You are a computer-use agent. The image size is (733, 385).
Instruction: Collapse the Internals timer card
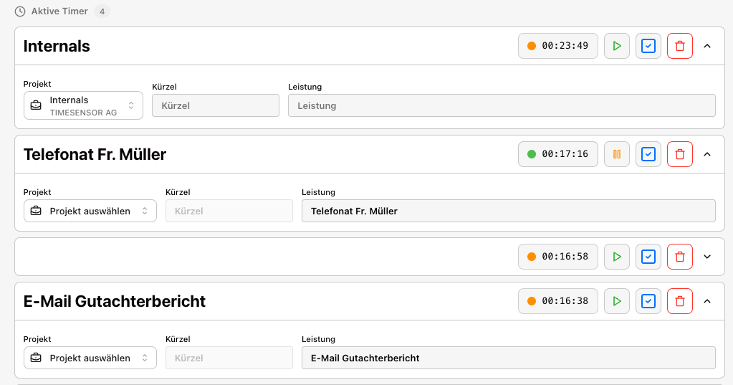pyautogui.click(x=707, y=46)
